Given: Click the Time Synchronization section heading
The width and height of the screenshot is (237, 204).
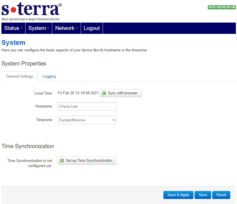Looking at the screenshot, I should [x=28, y=146].
